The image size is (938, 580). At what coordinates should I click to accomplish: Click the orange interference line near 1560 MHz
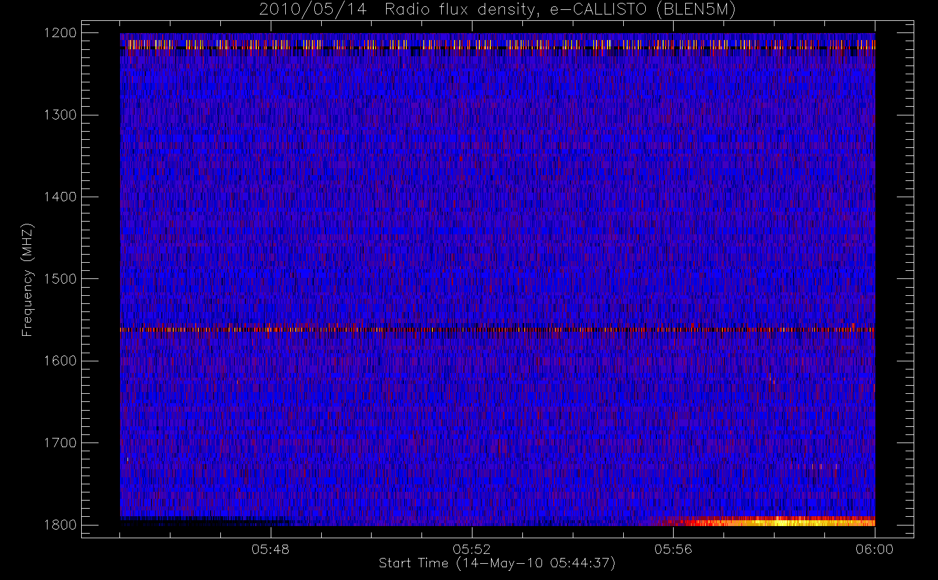pos(497,329)
